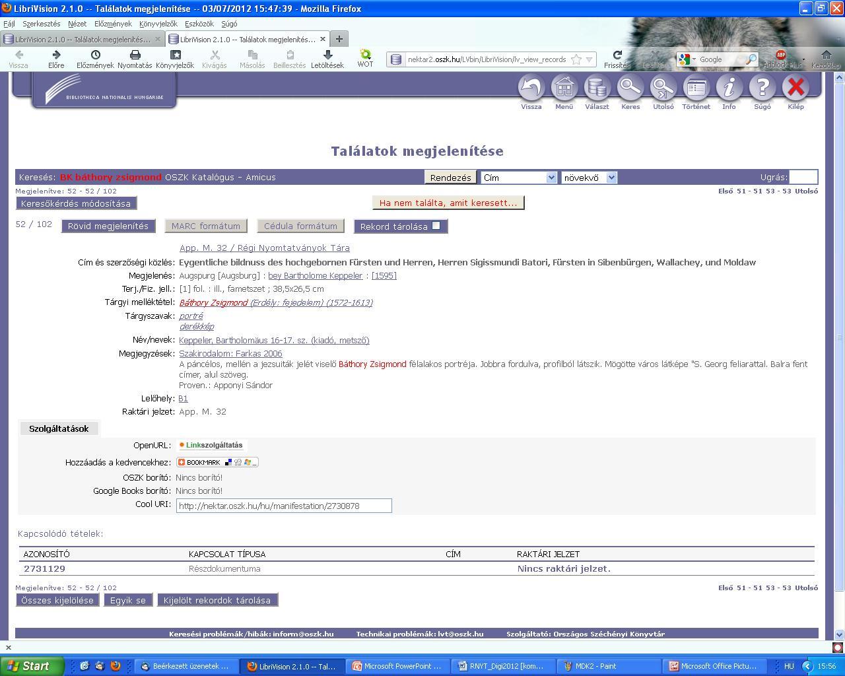Open the App. M. 32 / Régi Nyomtatványok Tára link

pos(265,248)
